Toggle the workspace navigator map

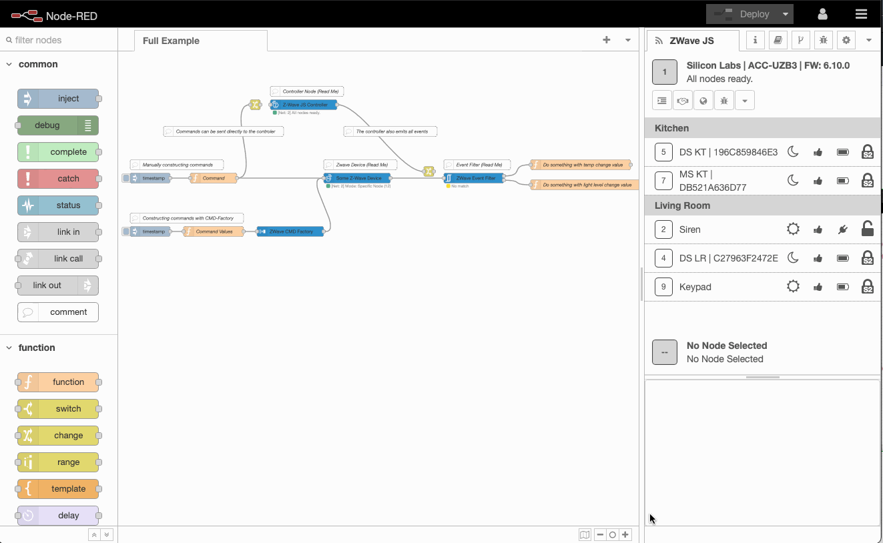[585, 535]
